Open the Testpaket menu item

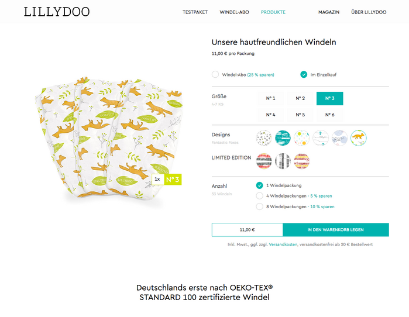tap(195, 12)
